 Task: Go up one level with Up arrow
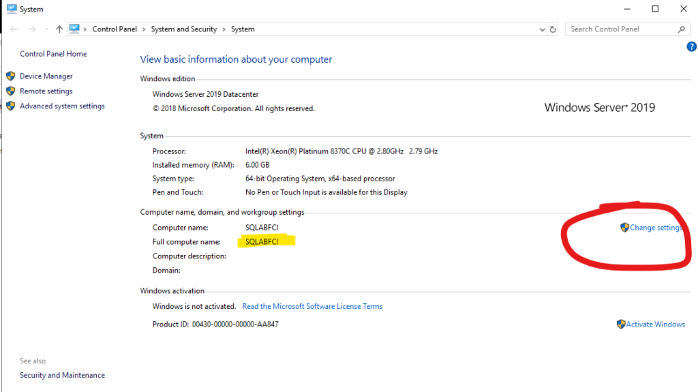pos(59,29)
